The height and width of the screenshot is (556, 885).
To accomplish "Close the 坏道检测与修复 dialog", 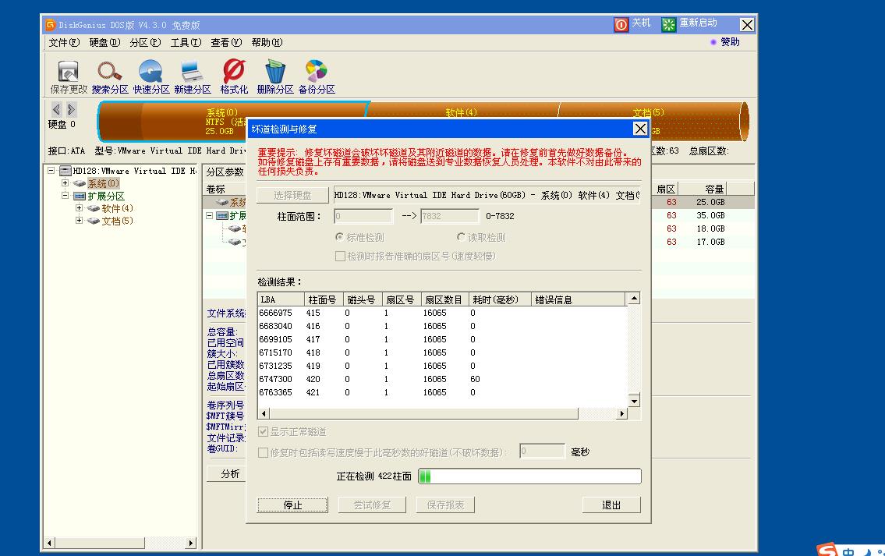I will (640, 129).
